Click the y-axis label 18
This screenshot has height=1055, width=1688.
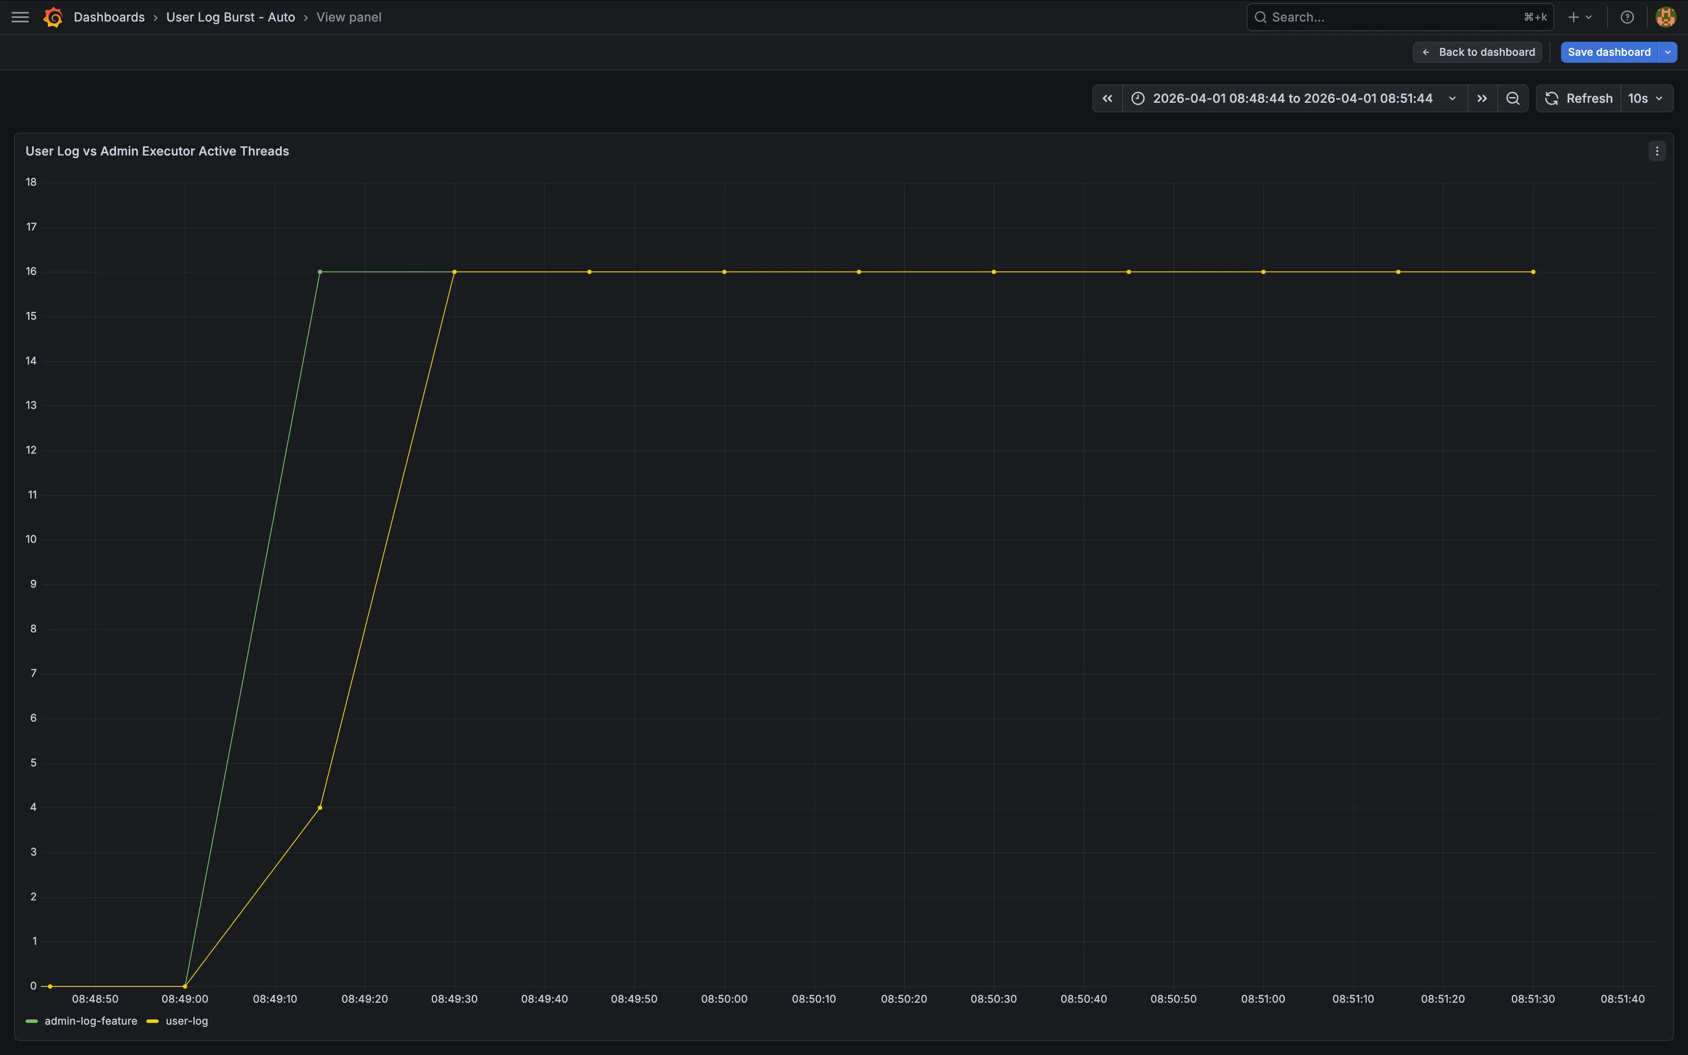click(31, 182)
